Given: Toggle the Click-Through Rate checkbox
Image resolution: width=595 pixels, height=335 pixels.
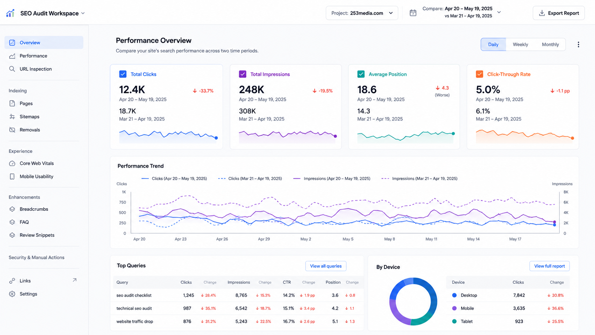Looking at the screenshot, I should (479, 74).
